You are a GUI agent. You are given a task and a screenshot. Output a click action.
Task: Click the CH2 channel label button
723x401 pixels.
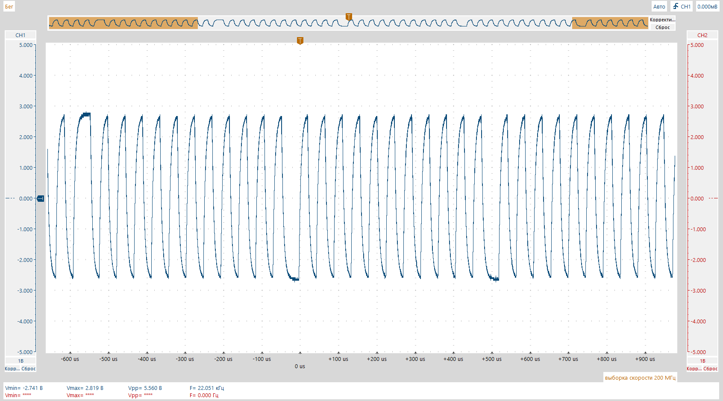tap(702, 35)
